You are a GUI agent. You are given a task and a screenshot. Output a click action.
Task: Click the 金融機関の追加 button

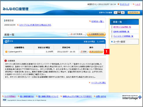[x=96, y=34]
